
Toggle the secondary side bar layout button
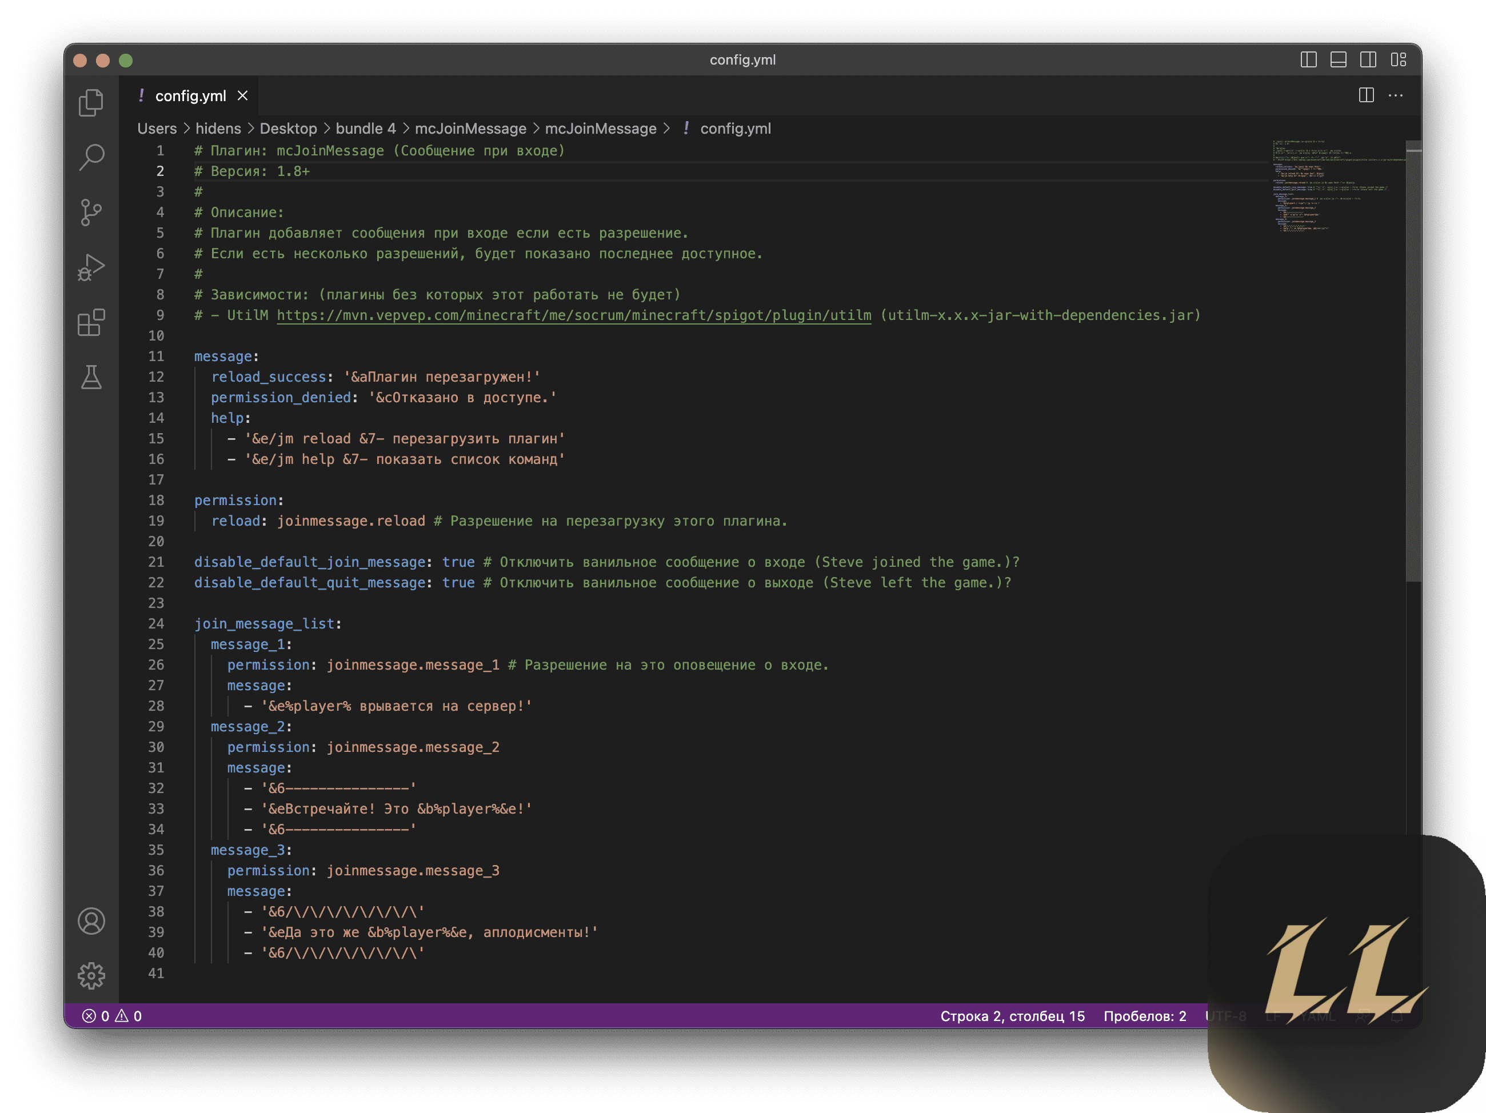[1368, 60]
